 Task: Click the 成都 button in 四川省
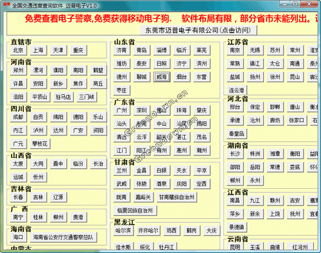tap(18, 117)
